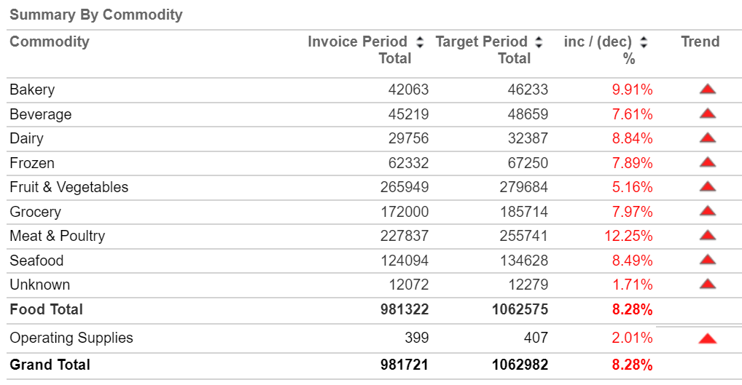Click the Bakery row trend arrow
Screen dimensions: 742x385
point(707,90)
